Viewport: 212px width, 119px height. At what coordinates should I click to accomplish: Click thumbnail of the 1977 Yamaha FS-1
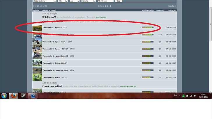click(37, 28)
